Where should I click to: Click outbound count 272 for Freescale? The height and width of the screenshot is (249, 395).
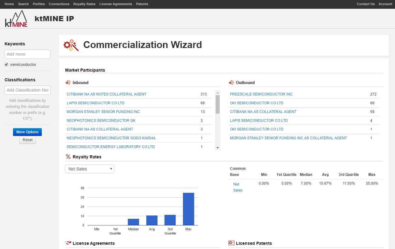coord(373,94)
